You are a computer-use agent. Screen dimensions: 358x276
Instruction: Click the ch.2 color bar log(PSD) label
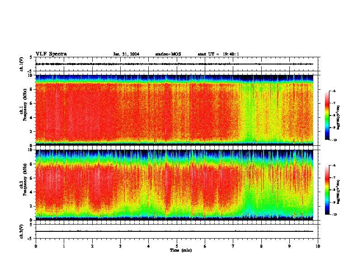pyautogui.click(x=339, y=192)
